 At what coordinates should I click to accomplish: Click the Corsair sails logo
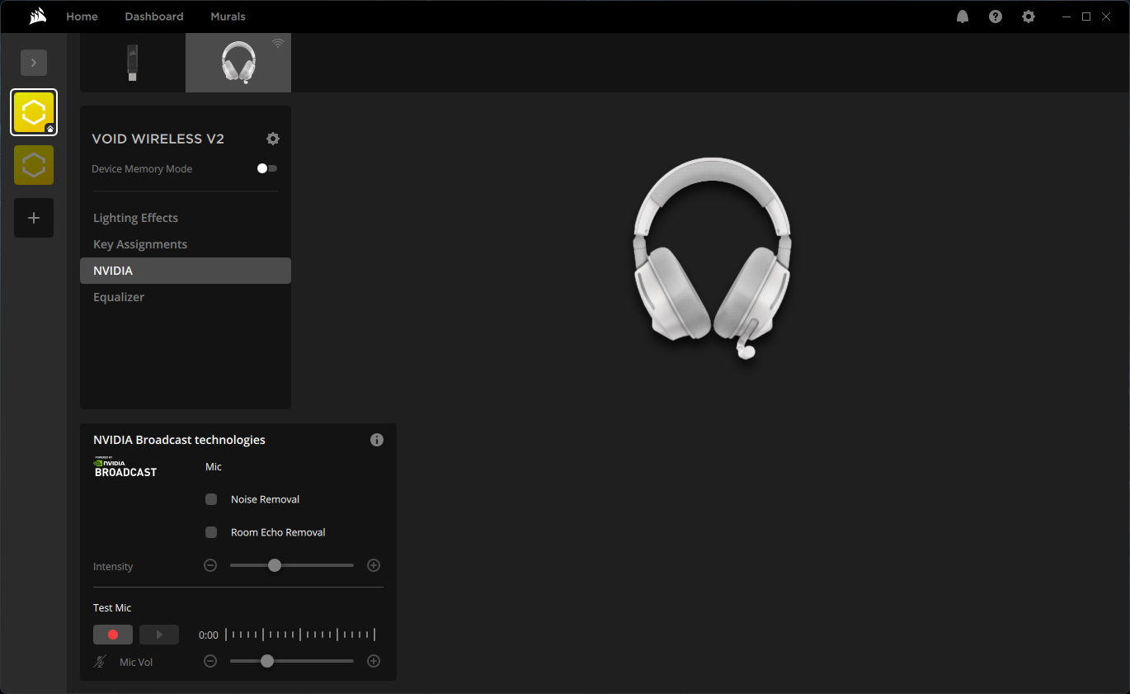coord(37,17)
